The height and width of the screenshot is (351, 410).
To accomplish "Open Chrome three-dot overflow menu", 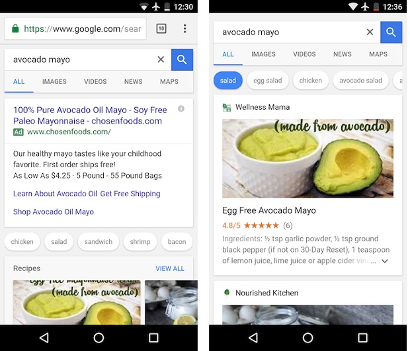I will [x=185, y=28].
